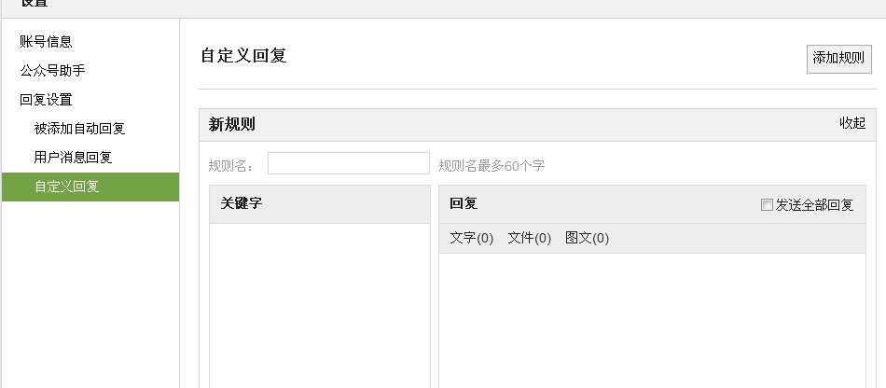Click the 回复 panel header label
Viewport: 886px width, 388px height.
[x=464, y=203]
